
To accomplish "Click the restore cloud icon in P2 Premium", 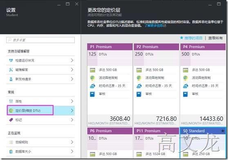I will 139,86.
